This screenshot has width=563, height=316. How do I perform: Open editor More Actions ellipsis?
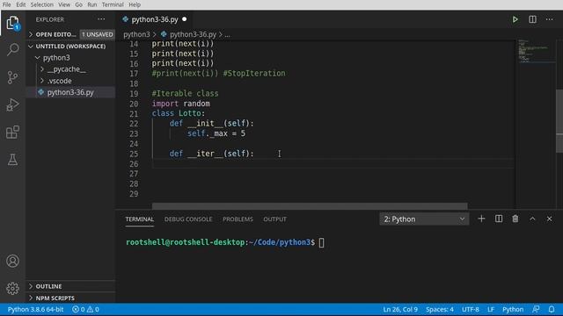[549, 19]
